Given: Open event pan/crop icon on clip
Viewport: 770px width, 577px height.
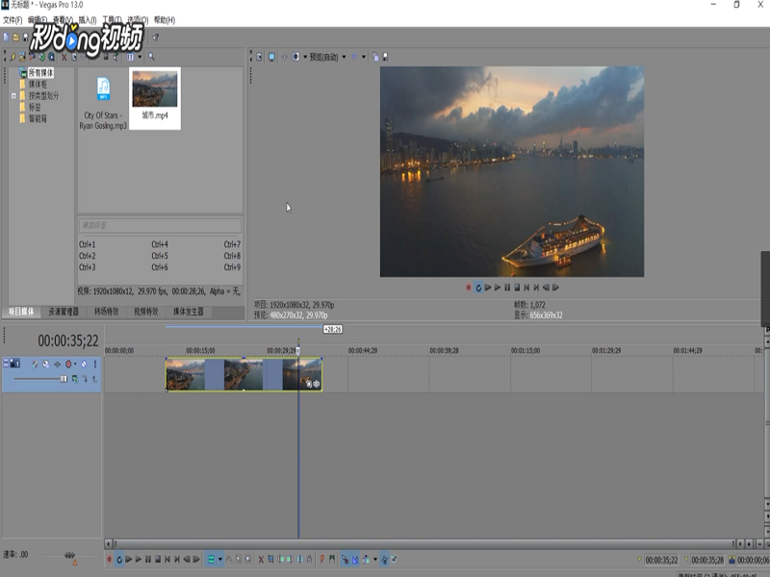Looking at the screenshot, I should click(x=309, y=384).
